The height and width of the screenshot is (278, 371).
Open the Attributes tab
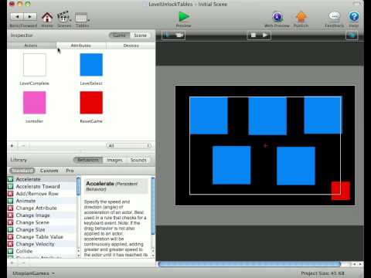point(81,46)
